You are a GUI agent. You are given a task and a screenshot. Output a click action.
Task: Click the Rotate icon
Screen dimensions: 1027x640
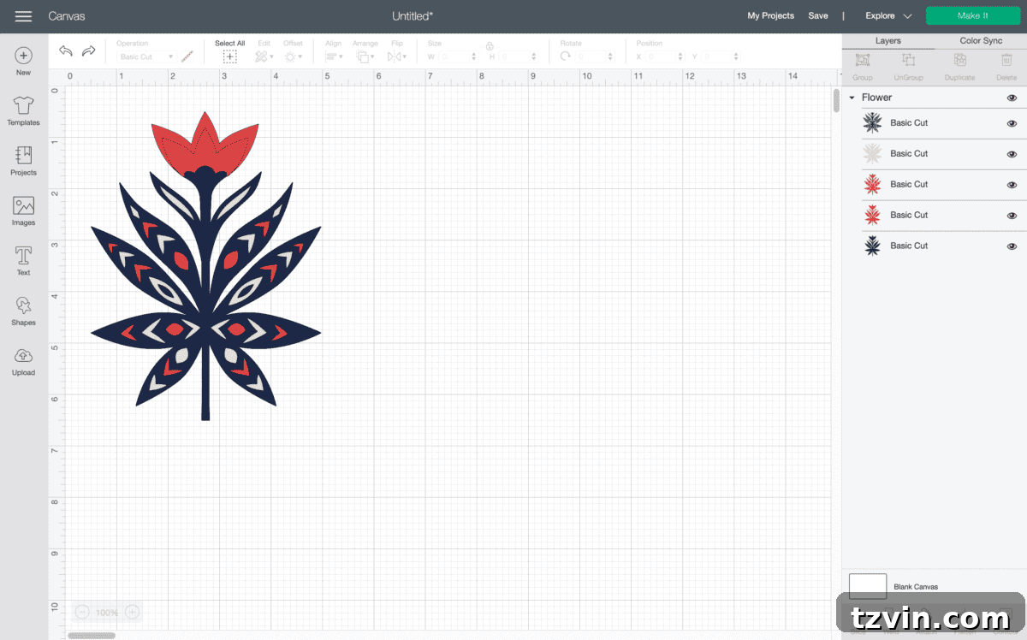(566, 56)
